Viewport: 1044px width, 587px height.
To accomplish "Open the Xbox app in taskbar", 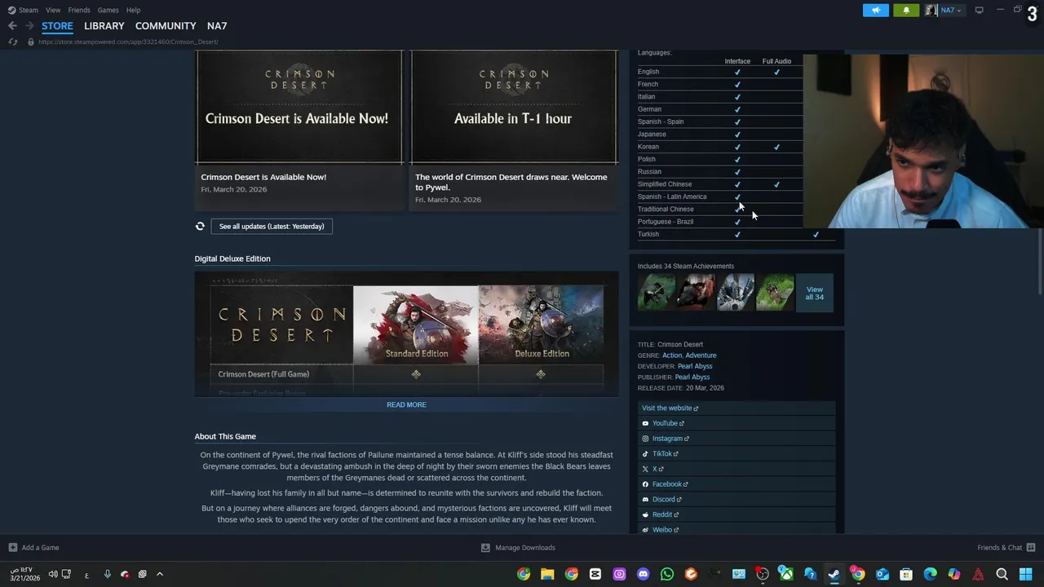I will [x=786, y=574].
